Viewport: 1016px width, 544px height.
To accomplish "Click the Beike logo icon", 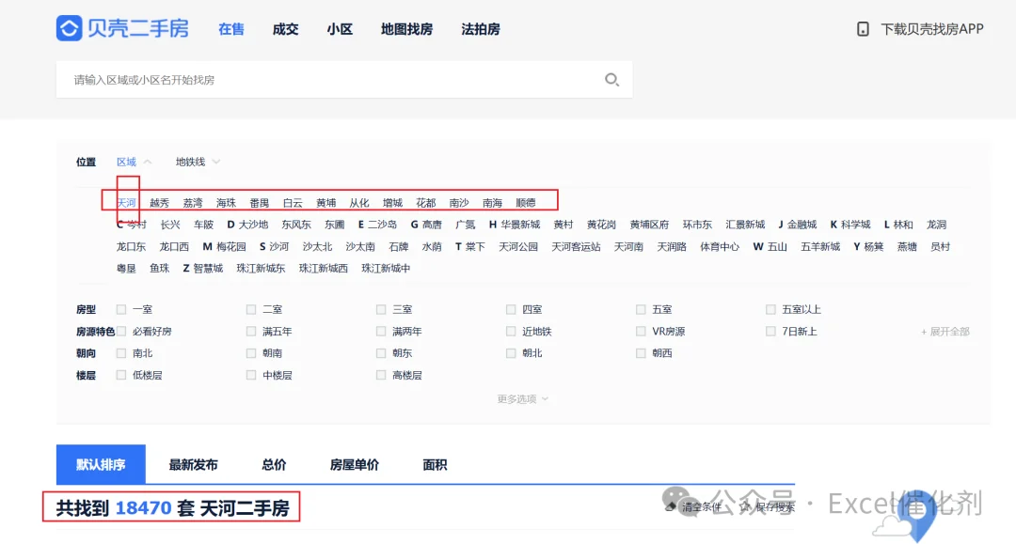I will (x=70, y=28).
